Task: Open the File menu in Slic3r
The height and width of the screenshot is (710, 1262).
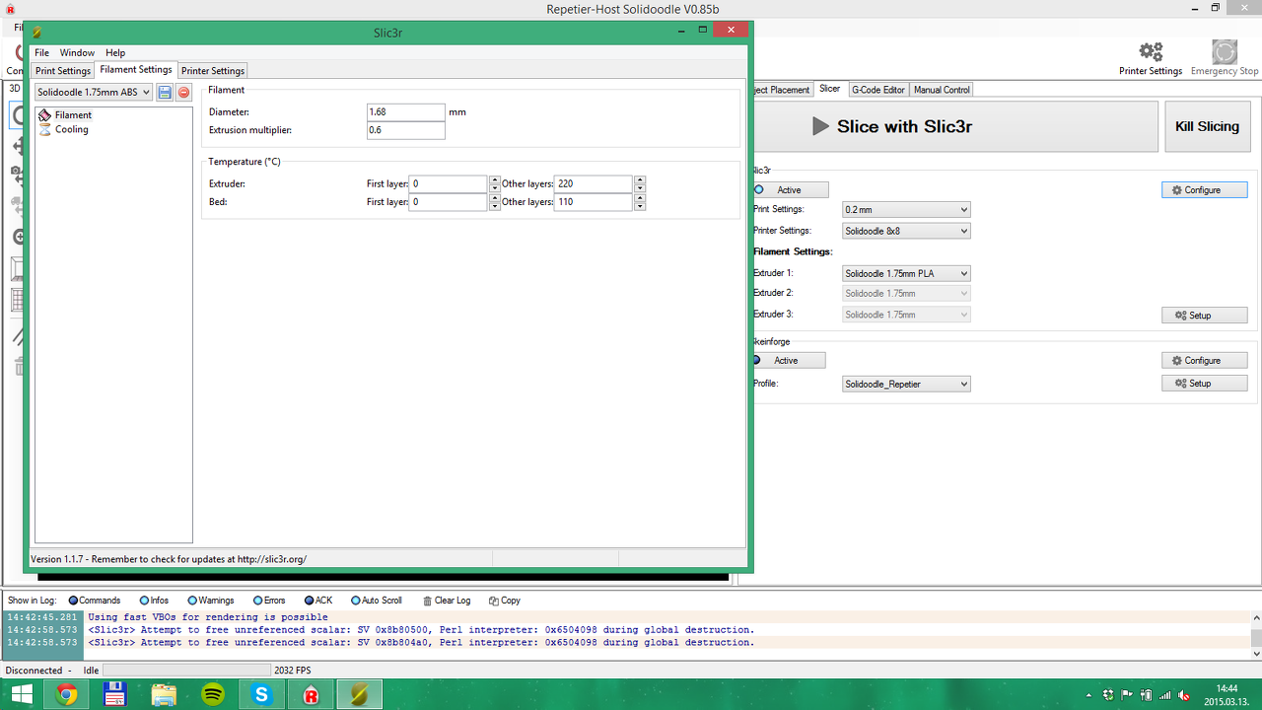Action: tap(41, 53)
